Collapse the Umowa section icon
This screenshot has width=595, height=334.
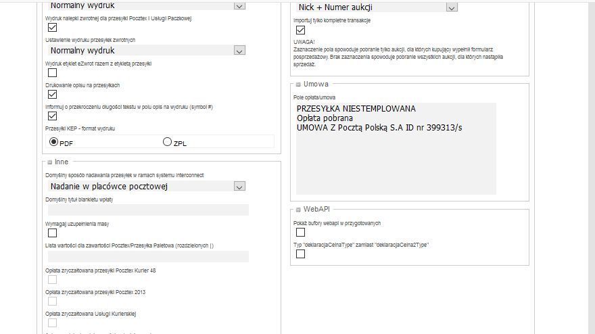coord(298,85)
